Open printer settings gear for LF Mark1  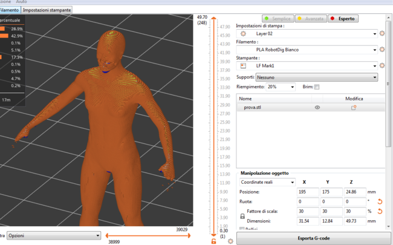[382, 65]
